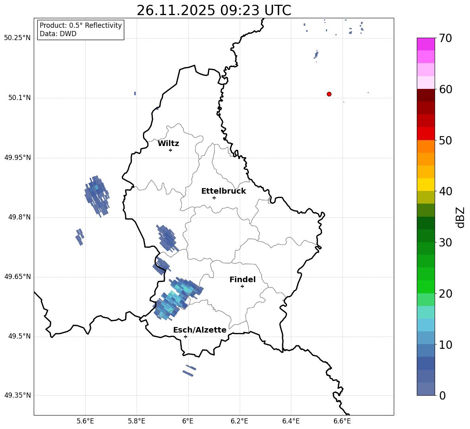The image size is (470, 429).
Task: Click the 6°E longitude label
Action: coord(188,421)
